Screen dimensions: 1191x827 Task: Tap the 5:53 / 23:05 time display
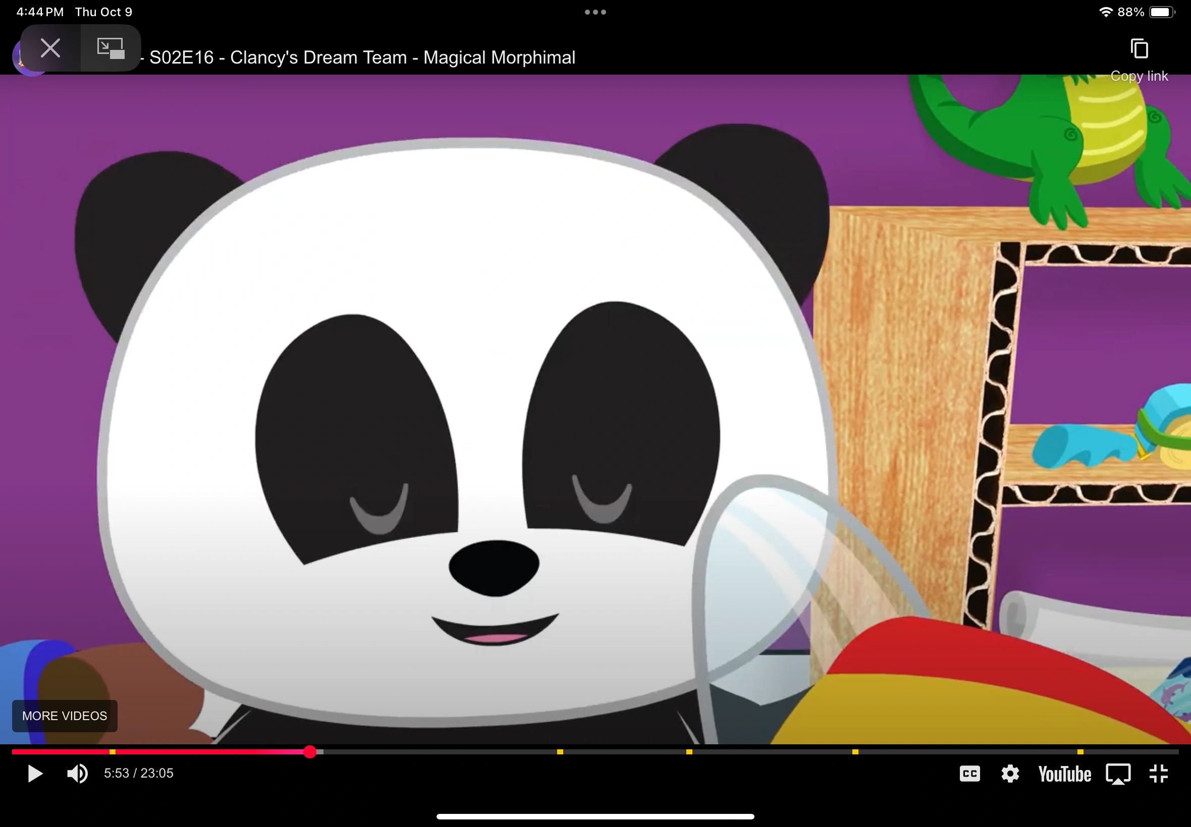[x=138, y=774]
